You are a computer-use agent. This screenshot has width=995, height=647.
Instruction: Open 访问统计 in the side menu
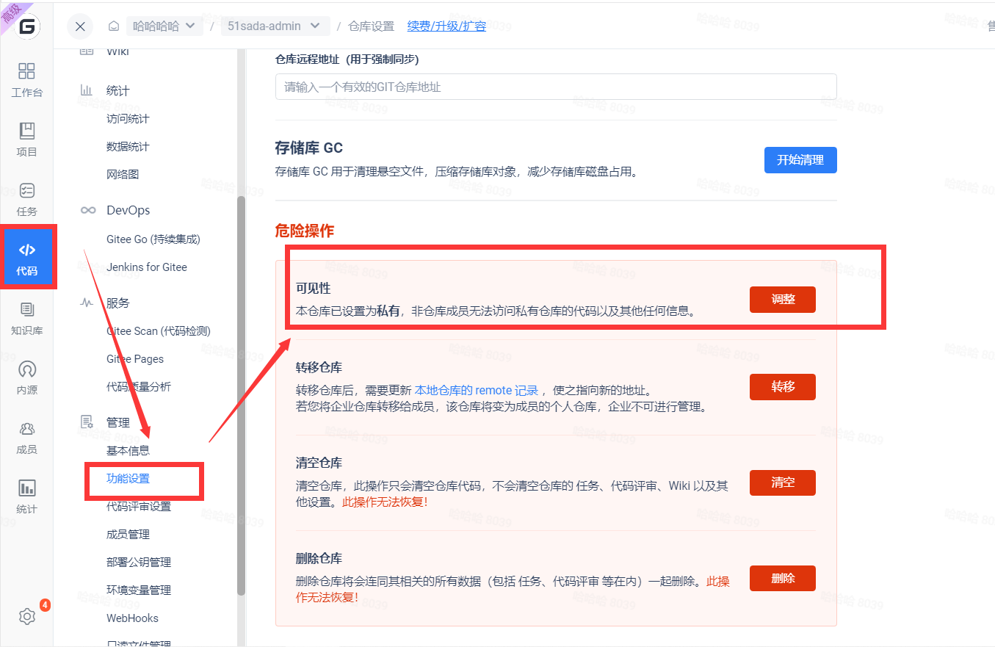(x=128, y=119)
